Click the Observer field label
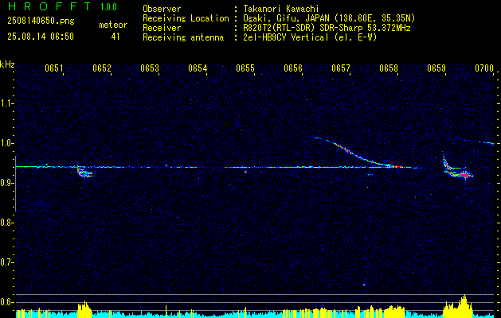Viewport: 501px width, 318px height. point(162,9)
